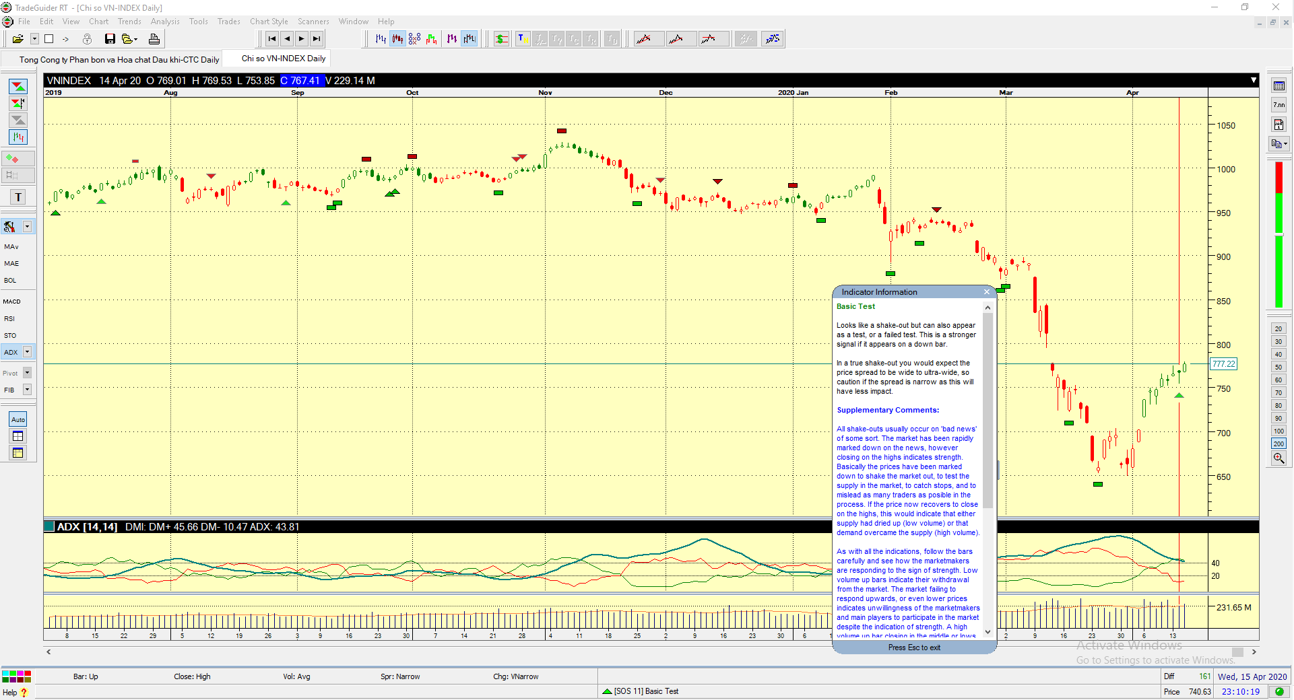Jump to first bar navigation arrow
This screenshot has width=1294, height=700.
tap(272, 39)
